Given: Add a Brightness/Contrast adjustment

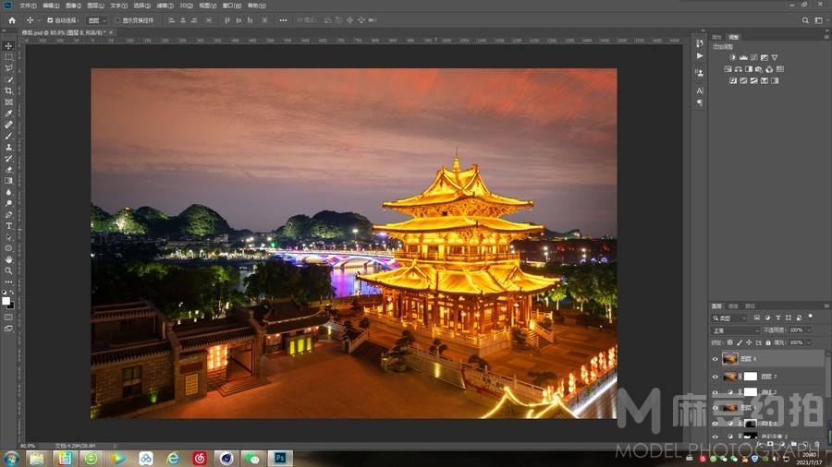Looking at the screenshot, I should click(733, 57).
